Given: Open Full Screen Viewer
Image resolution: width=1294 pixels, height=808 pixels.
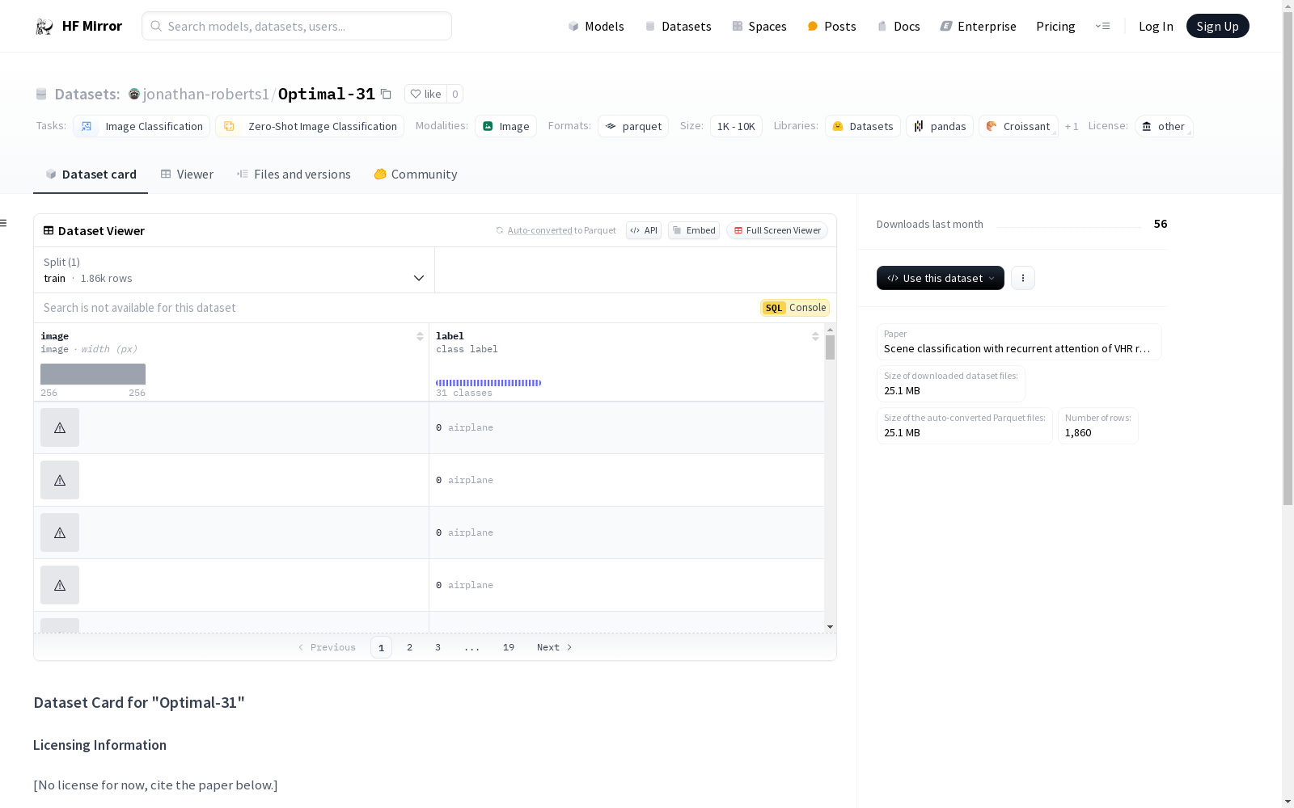Looking at the screenshot, I should point(777,230).
